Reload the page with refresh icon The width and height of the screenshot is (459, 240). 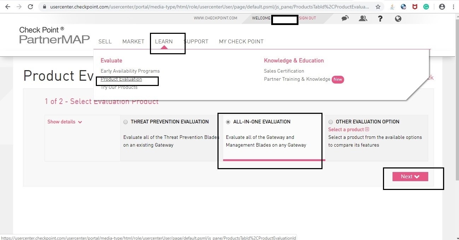pos(30,7)
